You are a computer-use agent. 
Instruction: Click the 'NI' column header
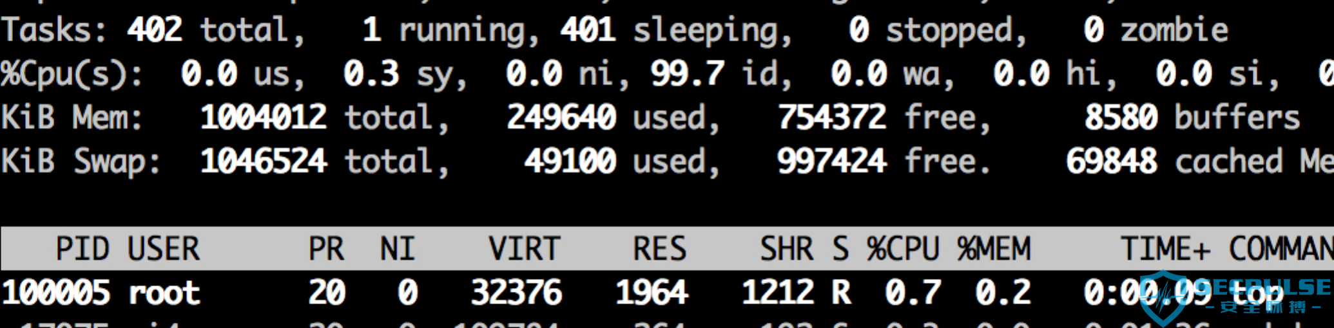click(x=398, y=249)
